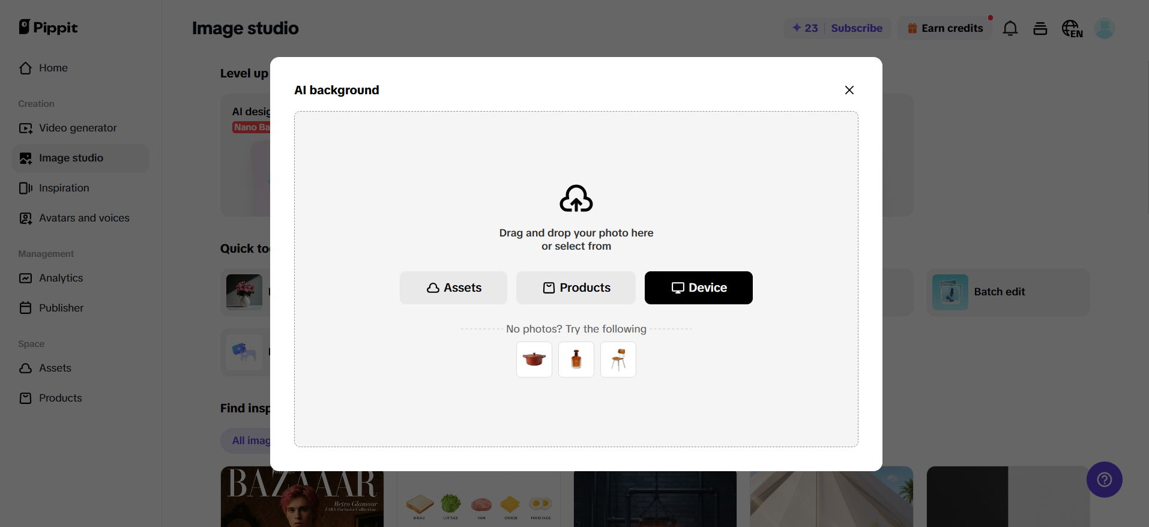Upload photo from Device button
Image resolution: width=1149 pixels, height=527 pixels.
coord(698,288)
